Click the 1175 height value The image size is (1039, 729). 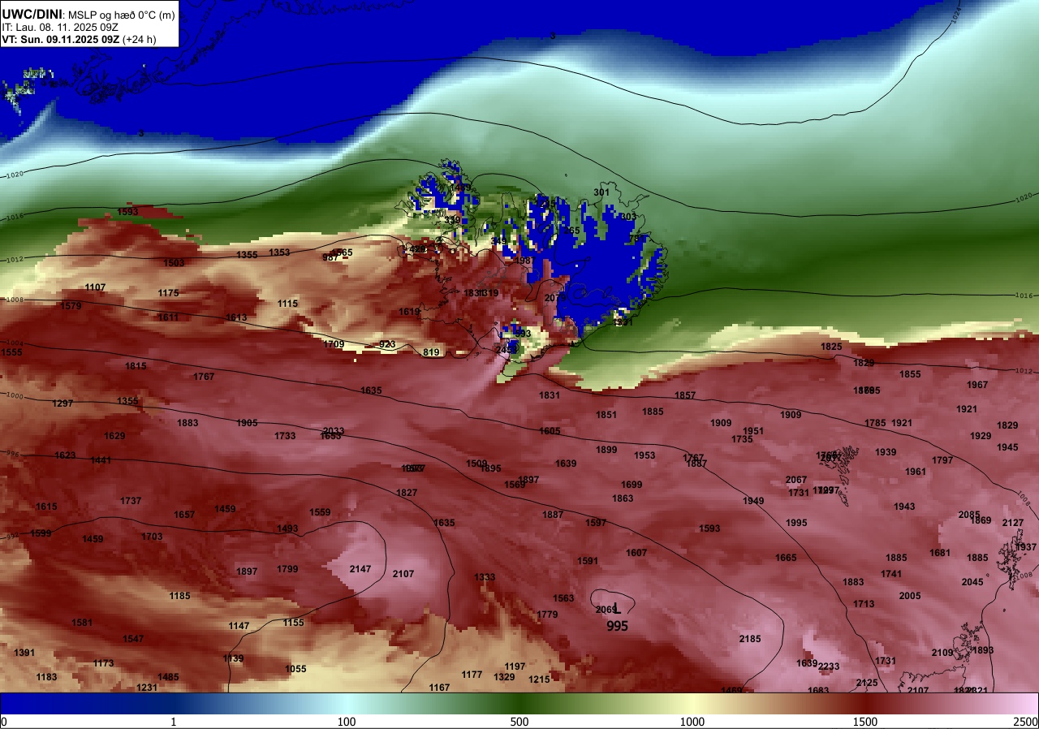(168, 293)
